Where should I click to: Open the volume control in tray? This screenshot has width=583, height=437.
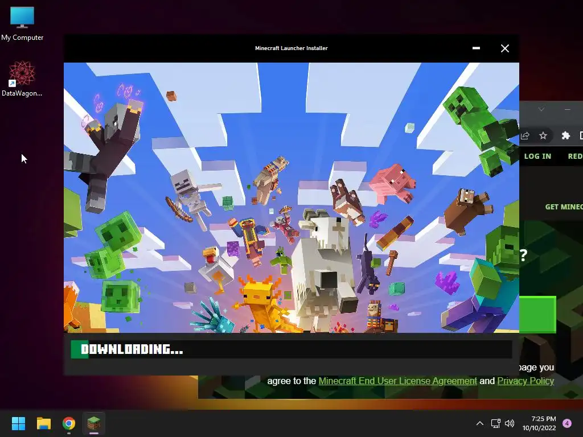510,423
